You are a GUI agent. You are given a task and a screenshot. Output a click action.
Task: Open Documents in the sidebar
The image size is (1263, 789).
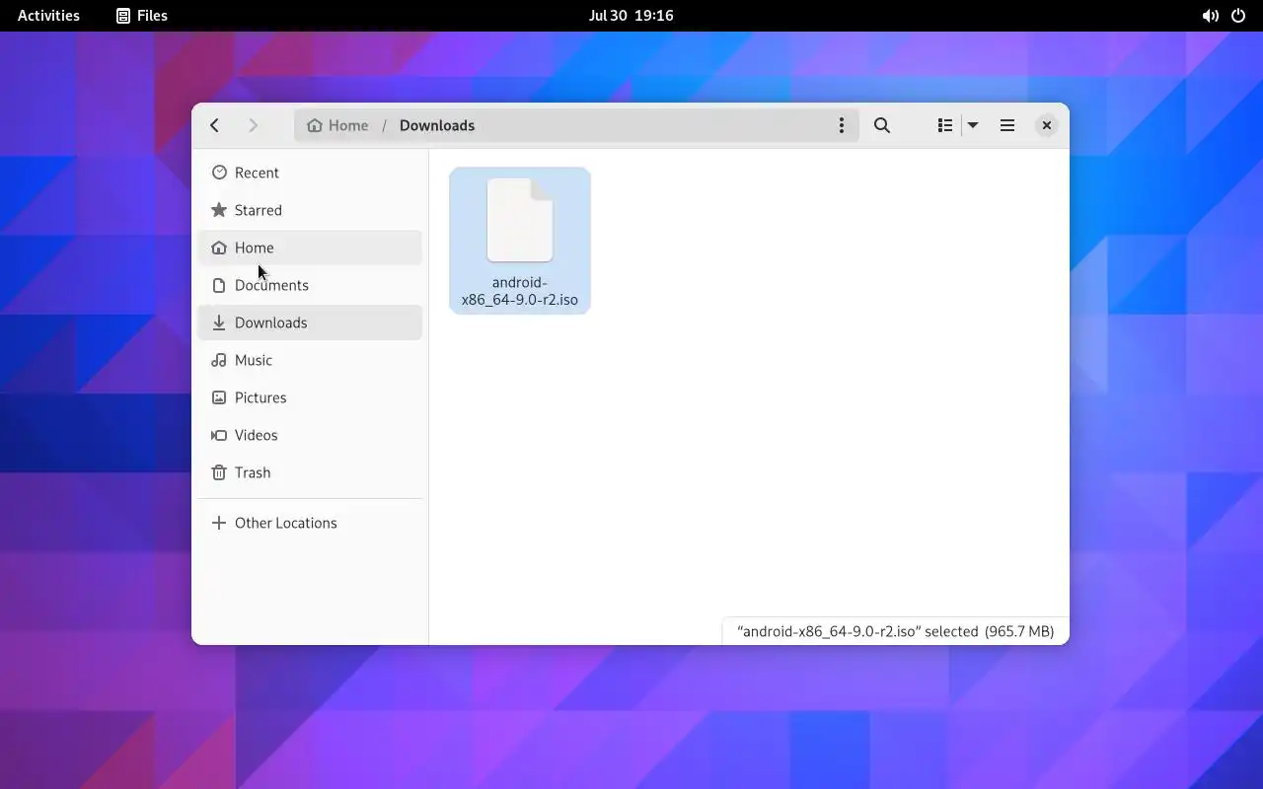click(310, 285)
